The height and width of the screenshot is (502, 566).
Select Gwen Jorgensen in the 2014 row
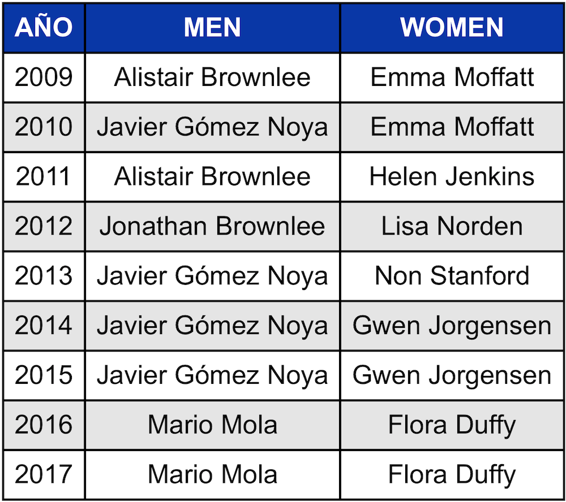coord(452,326)
